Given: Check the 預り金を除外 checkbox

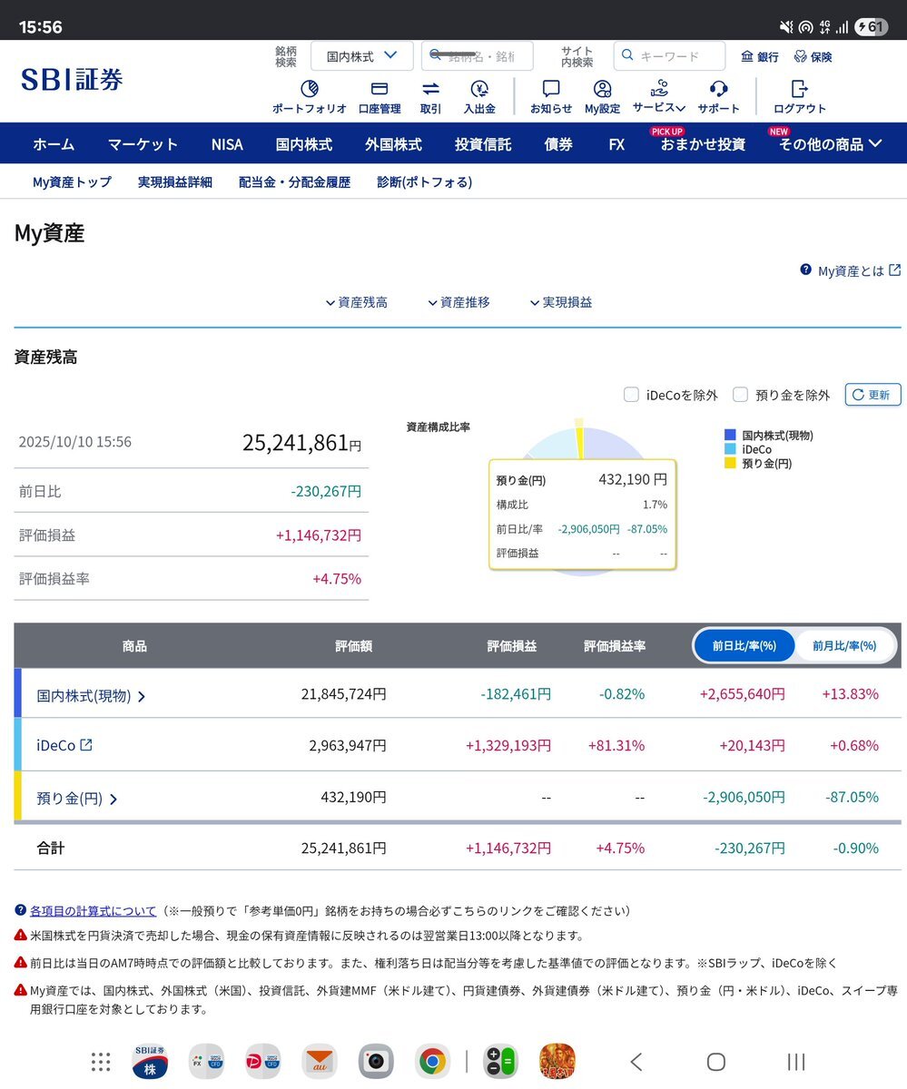Looking at the screenshot, I should (740, 395).
